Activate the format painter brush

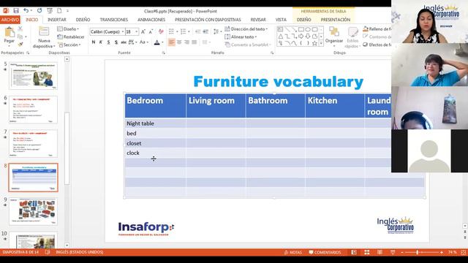(x=20, y=45)
